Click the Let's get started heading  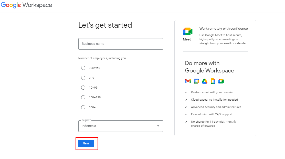point(105,25)
